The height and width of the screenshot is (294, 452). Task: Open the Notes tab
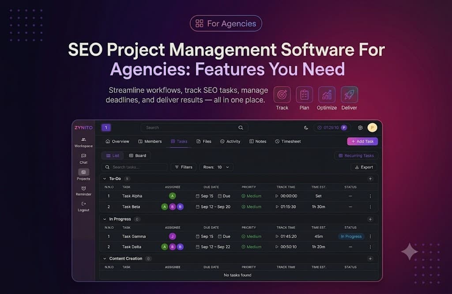(258, 141)
